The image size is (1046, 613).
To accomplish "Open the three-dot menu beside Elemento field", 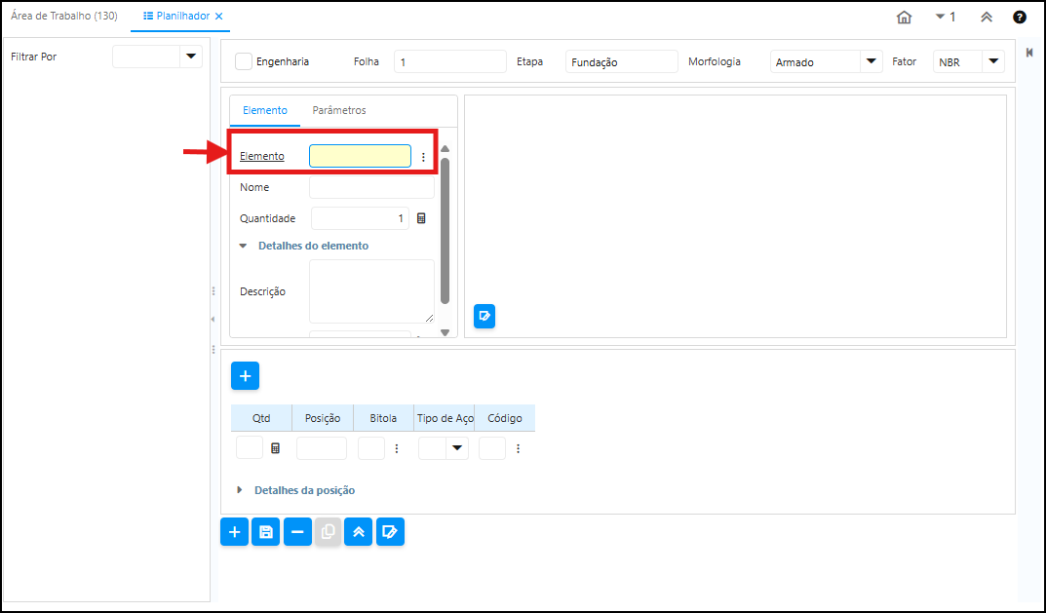I will [x=423, y=157].
